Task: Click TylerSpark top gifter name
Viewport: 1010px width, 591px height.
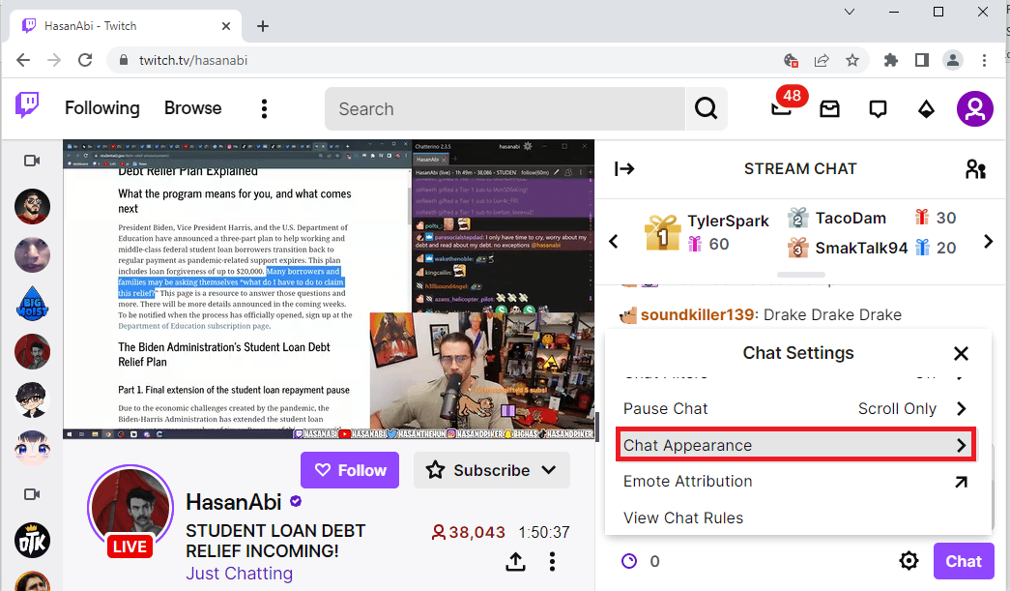Action: coord(728,221)
